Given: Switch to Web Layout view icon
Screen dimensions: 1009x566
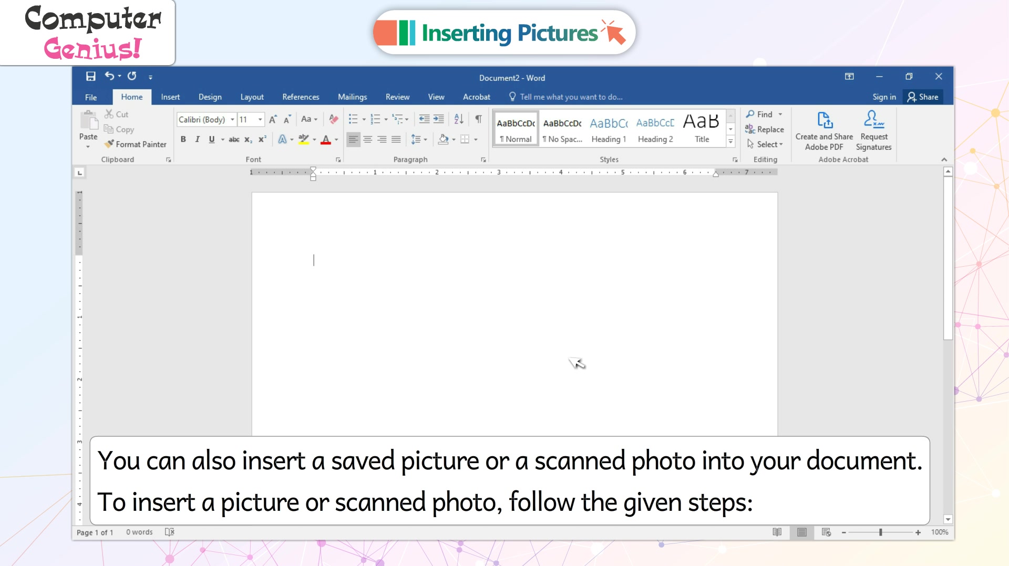Looking at the screenshot, I should pos(826,532).
